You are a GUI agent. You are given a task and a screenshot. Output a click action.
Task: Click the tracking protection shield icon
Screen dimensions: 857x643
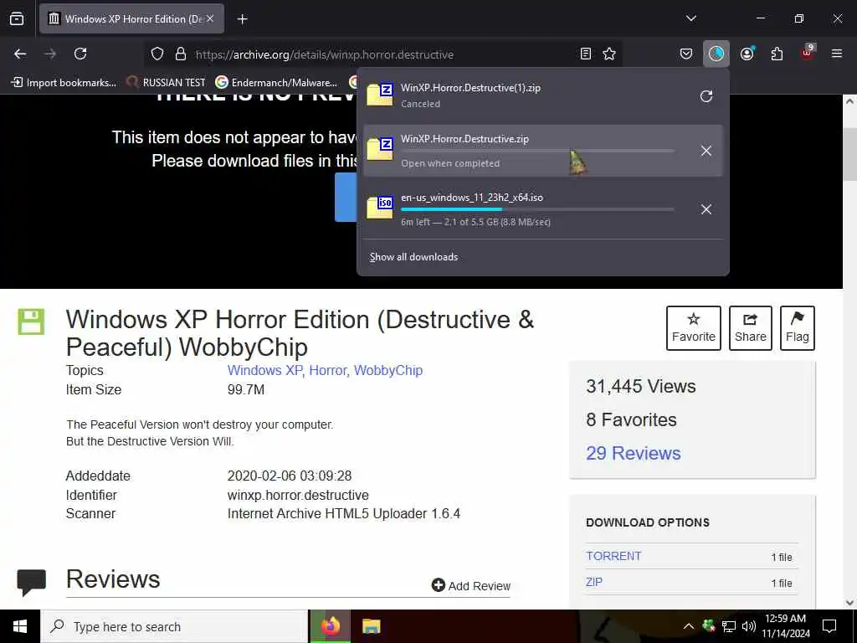(x=157, y=54)
